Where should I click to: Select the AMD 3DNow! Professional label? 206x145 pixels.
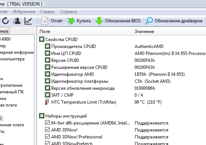point(76,137)
